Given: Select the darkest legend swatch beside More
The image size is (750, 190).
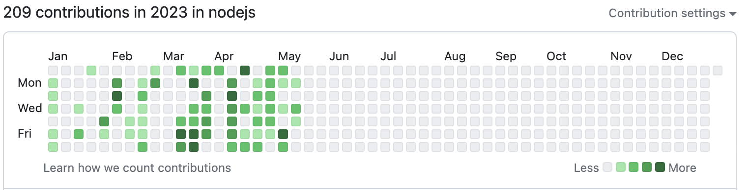Looking at the screenshot, I should pos(660,167).
